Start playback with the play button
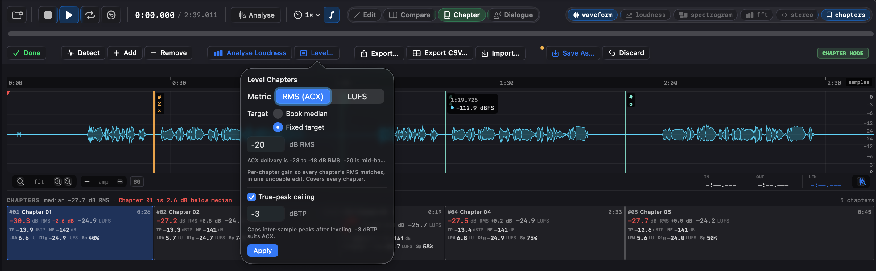The height and width of the screenshot is (271, 876). coord(69,15)
